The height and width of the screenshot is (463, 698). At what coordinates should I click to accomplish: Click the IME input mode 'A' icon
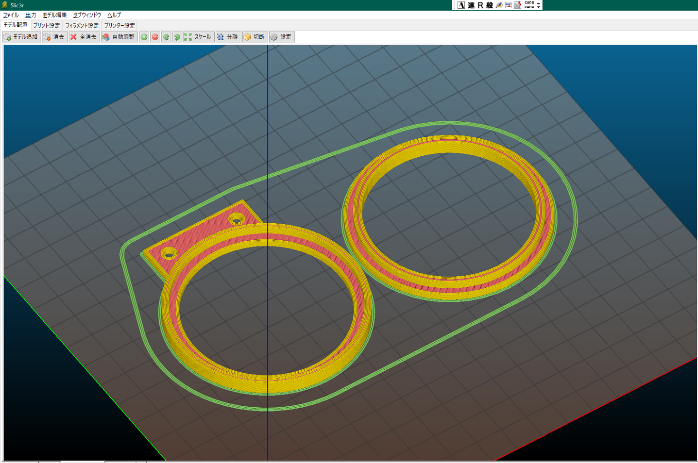coord(461,5)
